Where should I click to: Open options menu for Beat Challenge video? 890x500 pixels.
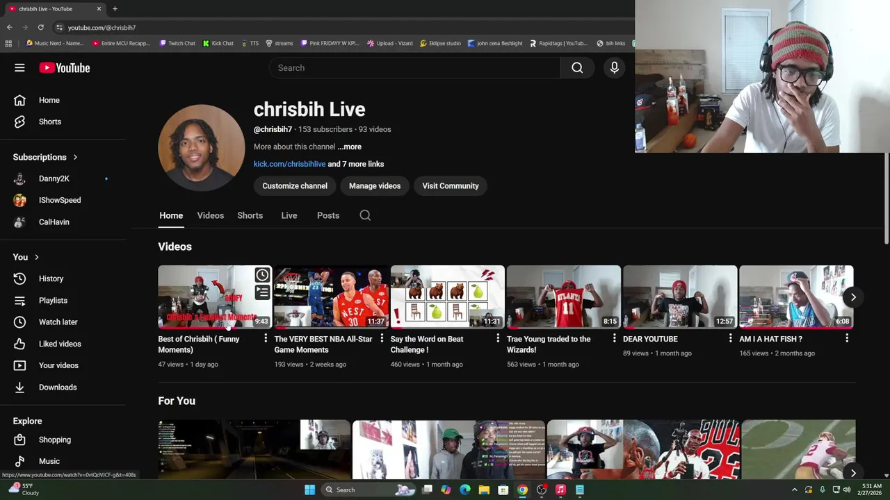[x=497, y=338]
